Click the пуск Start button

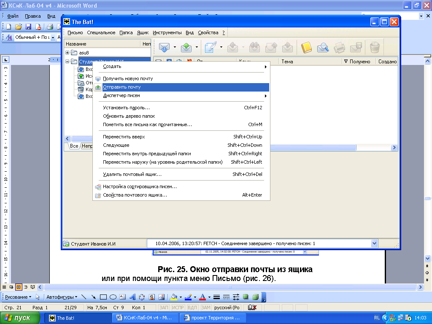pos(20,318)
